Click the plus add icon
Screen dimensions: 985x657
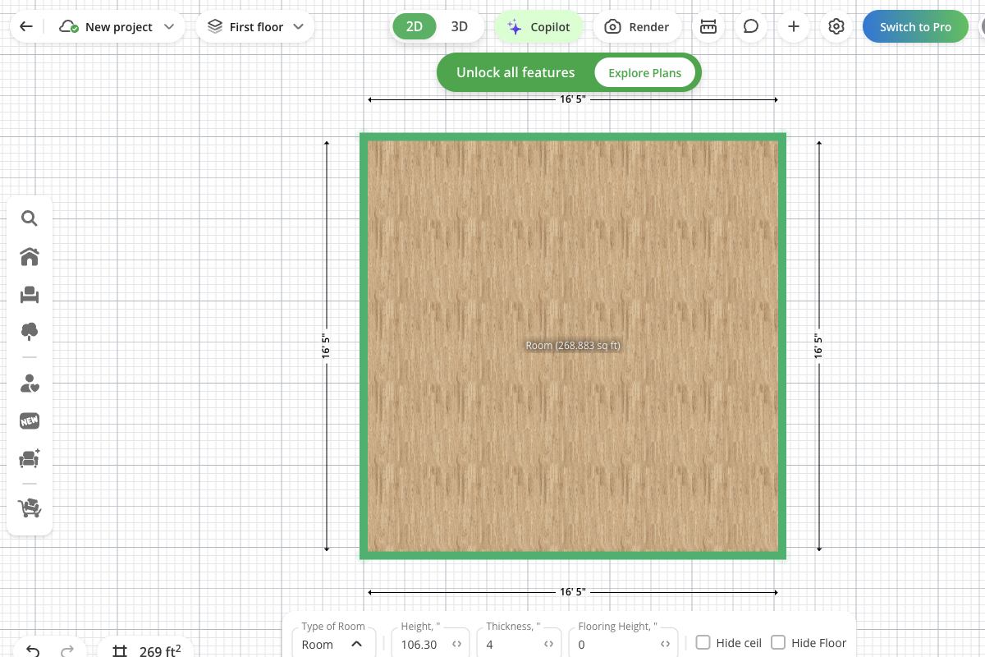click(794, 26)
